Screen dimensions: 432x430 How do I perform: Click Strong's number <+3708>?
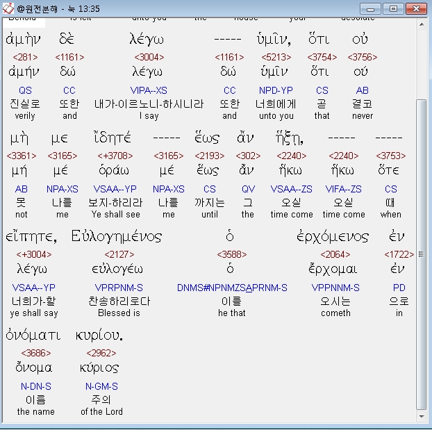115,156
